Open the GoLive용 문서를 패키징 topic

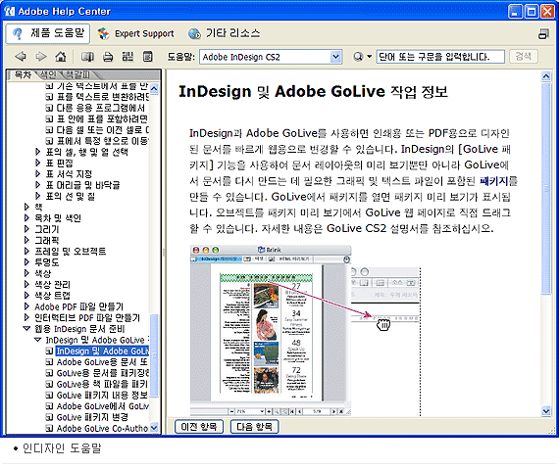click(102, 373)
